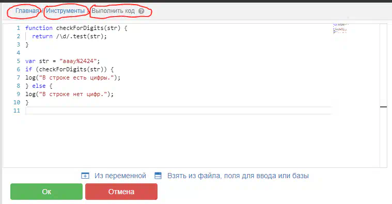Place cursor on empty line 11
Viewport: 392px width, 204px height.
coord(179,111)
